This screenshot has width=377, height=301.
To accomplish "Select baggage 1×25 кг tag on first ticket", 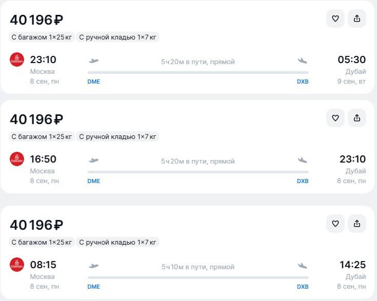I will tap(42, 37).
